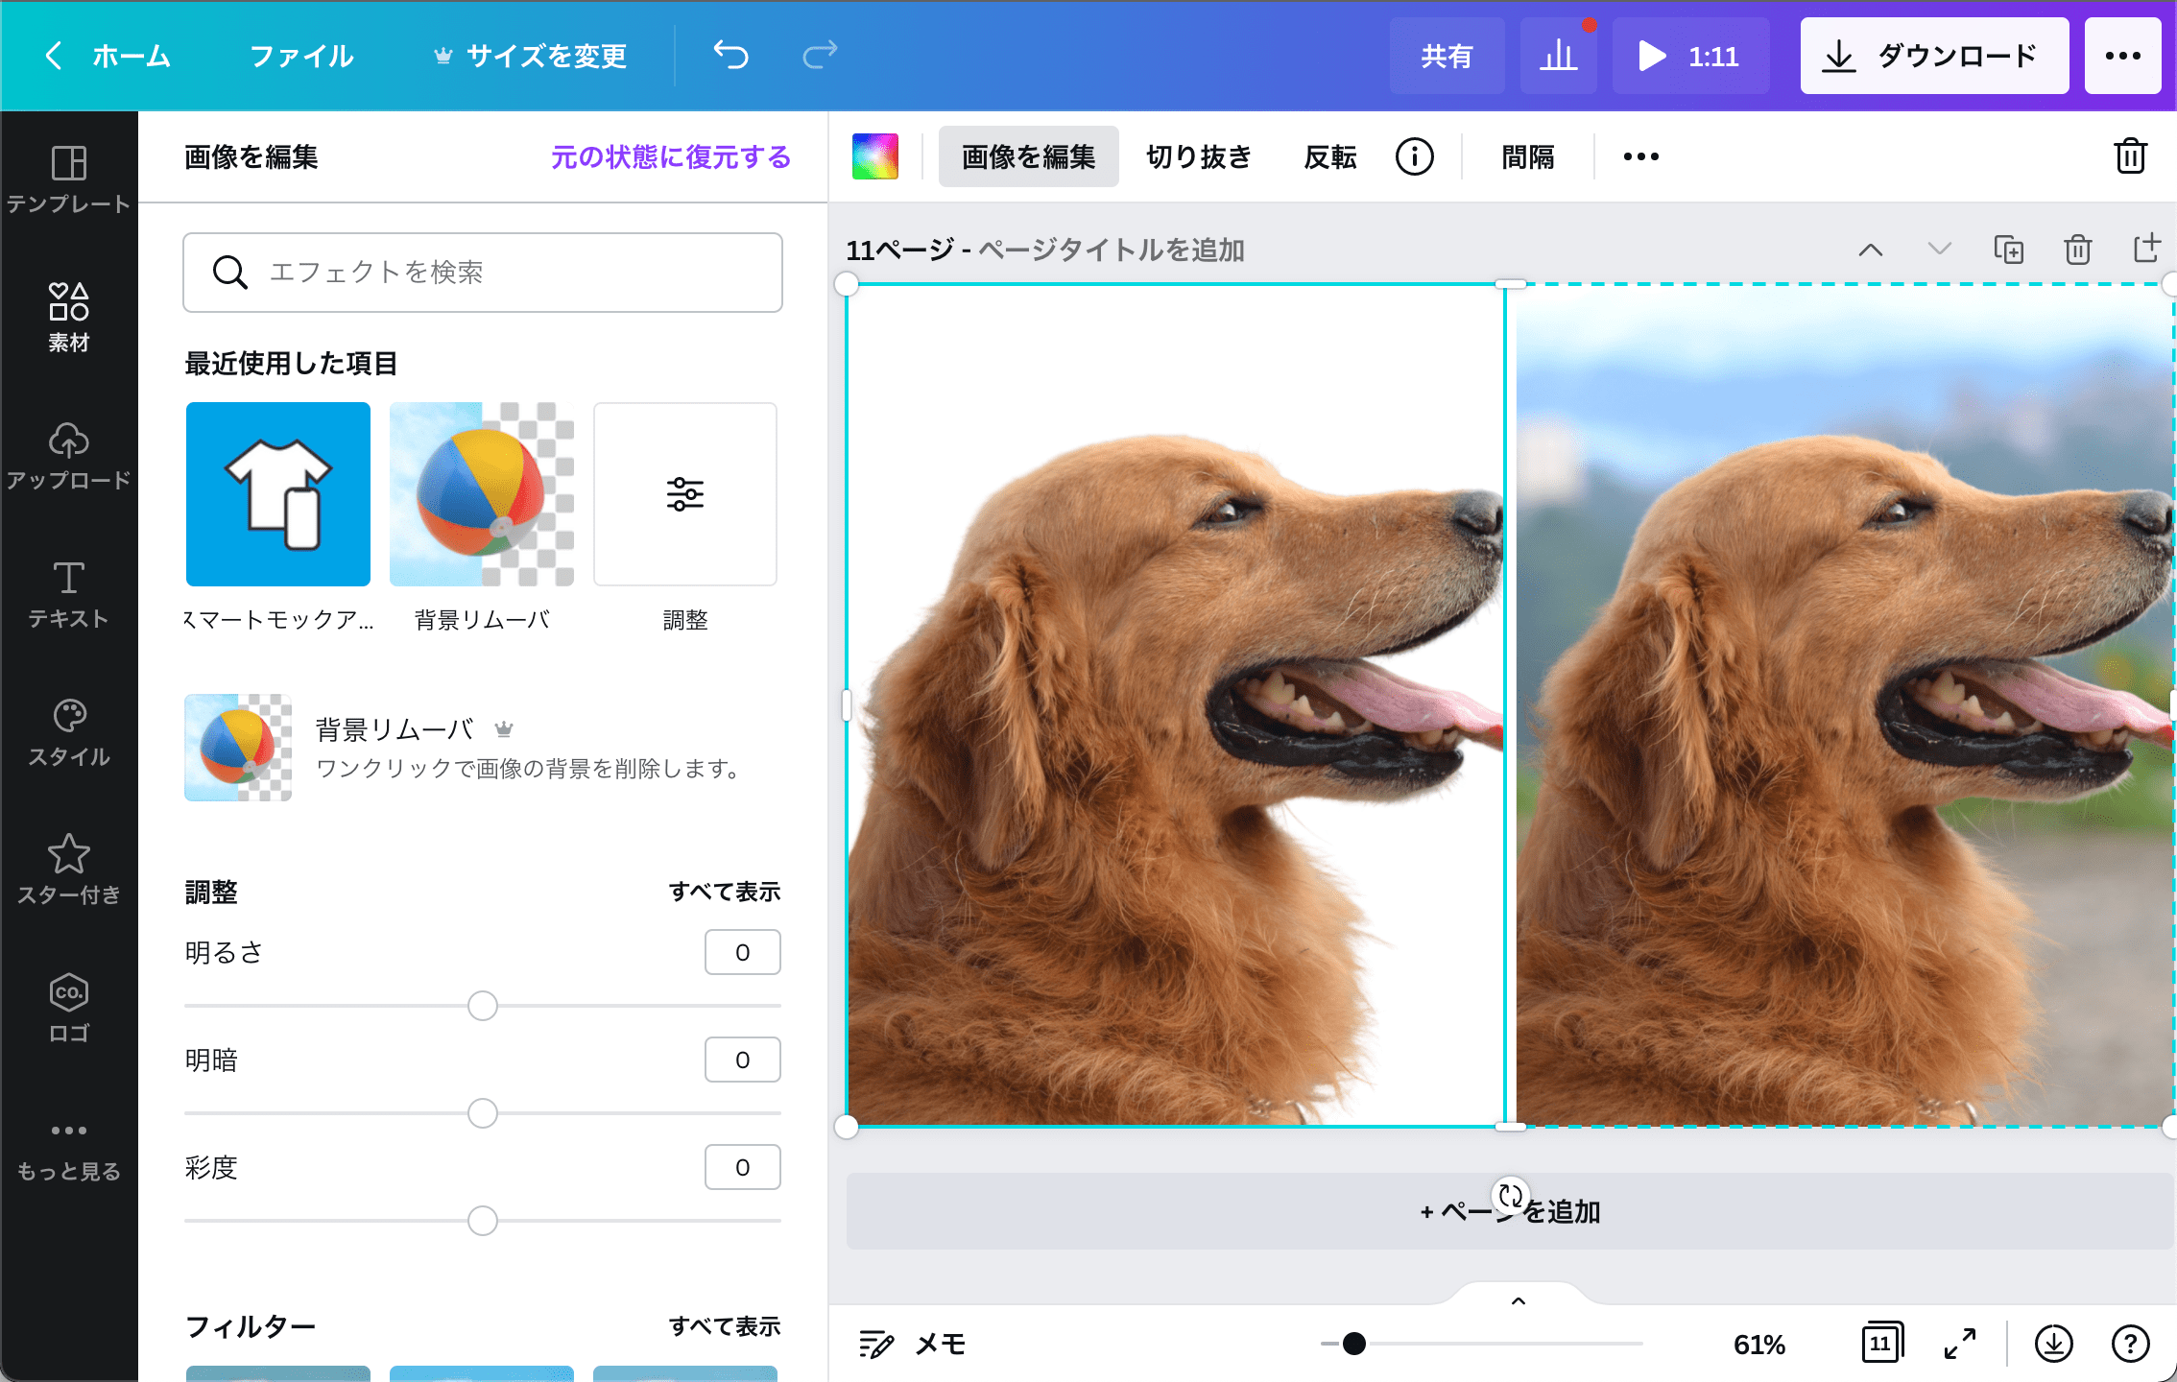2177x1382 pixels.
Task: Open the 間隔 spacing settings
Action: pyautogui.click(x=1527, y=155)
